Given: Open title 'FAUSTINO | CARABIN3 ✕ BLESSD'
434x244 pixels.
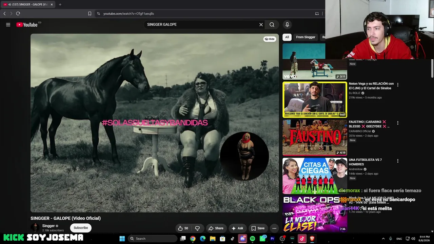Looking at the screenshot, I should 369,124.
